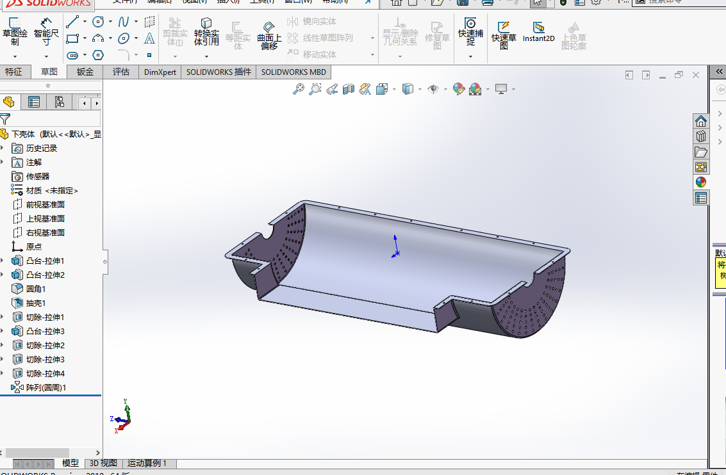
Task: Toggle Instant2D mode
Action: point(538,32)
